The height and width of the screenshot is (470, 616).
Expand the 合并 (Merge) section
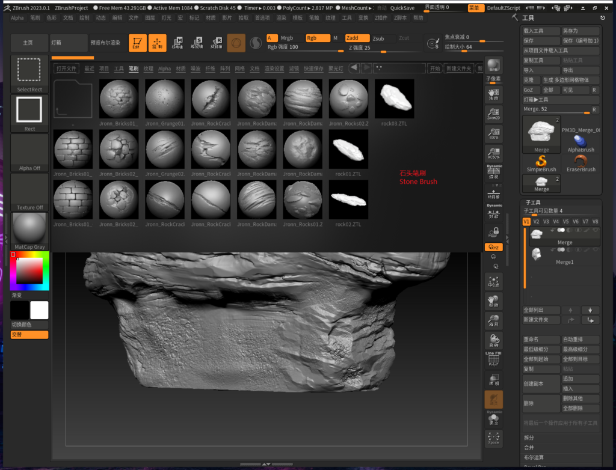tap(529, 447)
